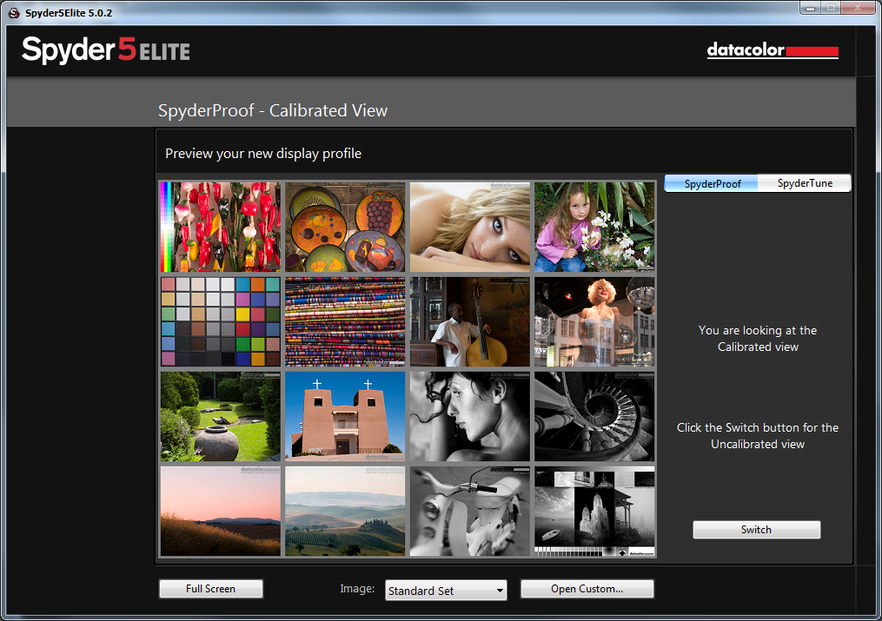Open the color checker chart thumbnail
Image resolution: width=882 pixels, height=621 pixels.
coord(221,321)
